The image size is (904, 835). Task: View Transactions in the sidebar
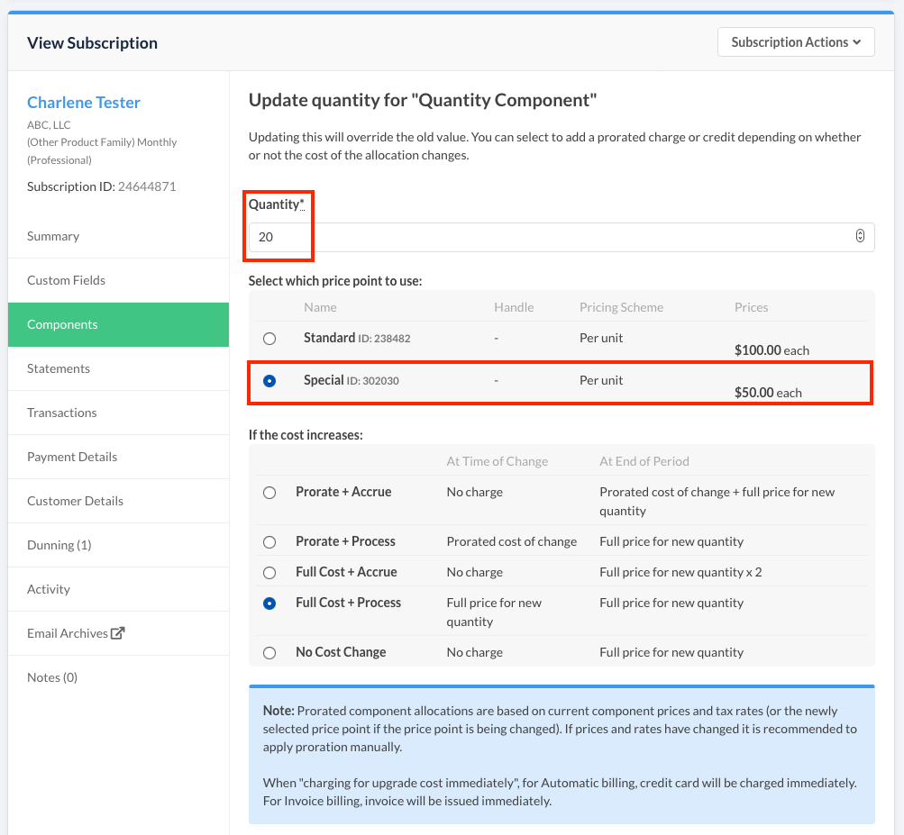[x=61, y=413]
